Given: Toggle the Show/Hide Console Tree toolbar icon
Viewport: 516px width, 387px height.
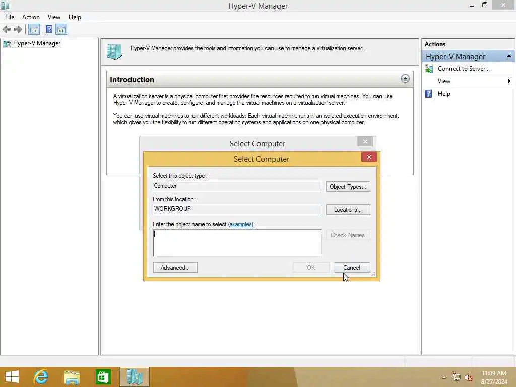Looking at the screenshot, I should coord(34,30).
